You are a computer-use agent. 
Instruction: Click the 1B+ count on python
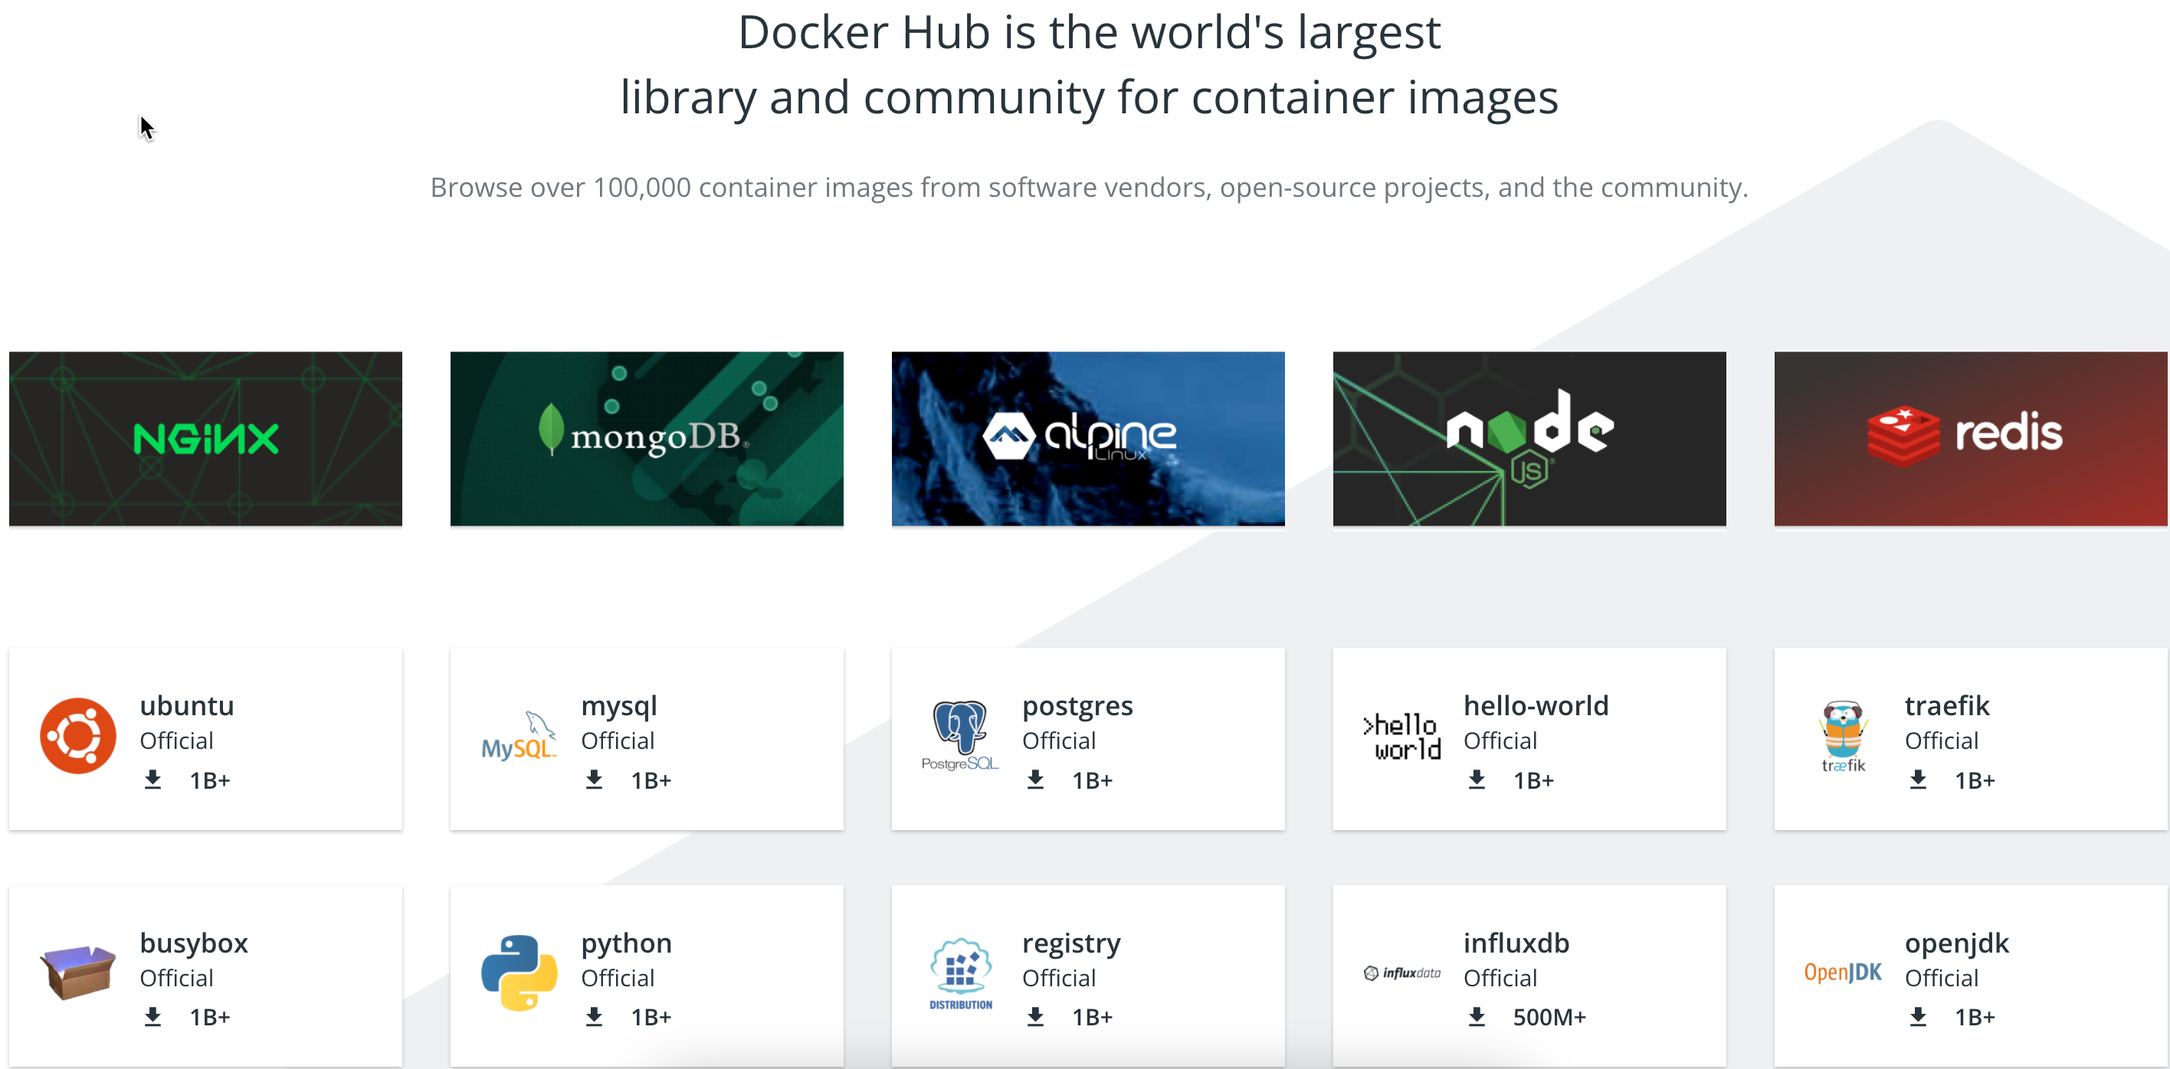(x=651, y=1017)
